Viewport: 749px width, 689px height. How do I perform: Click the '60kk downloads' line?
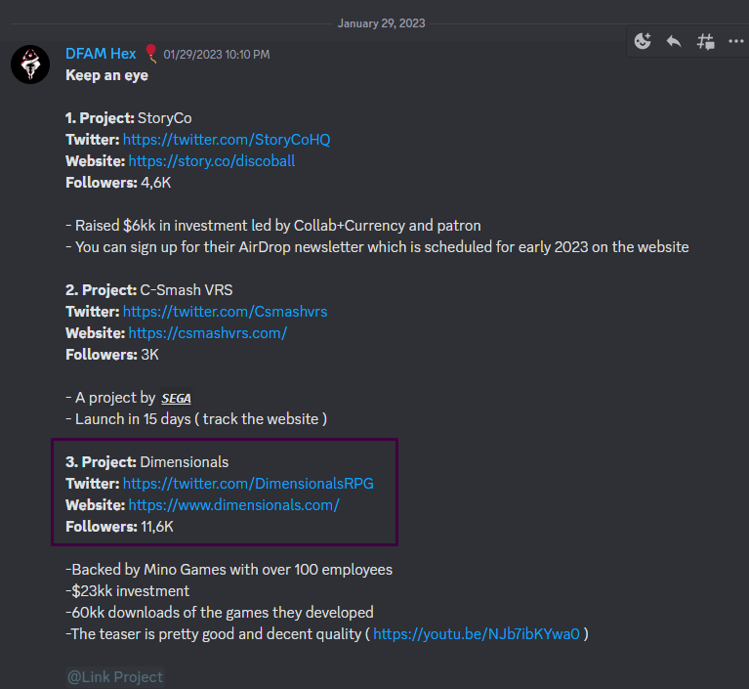click(x=220, y=613)
